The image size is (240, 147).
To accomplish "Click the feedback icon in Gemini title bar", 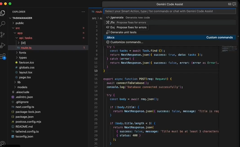I will [234, 4].
